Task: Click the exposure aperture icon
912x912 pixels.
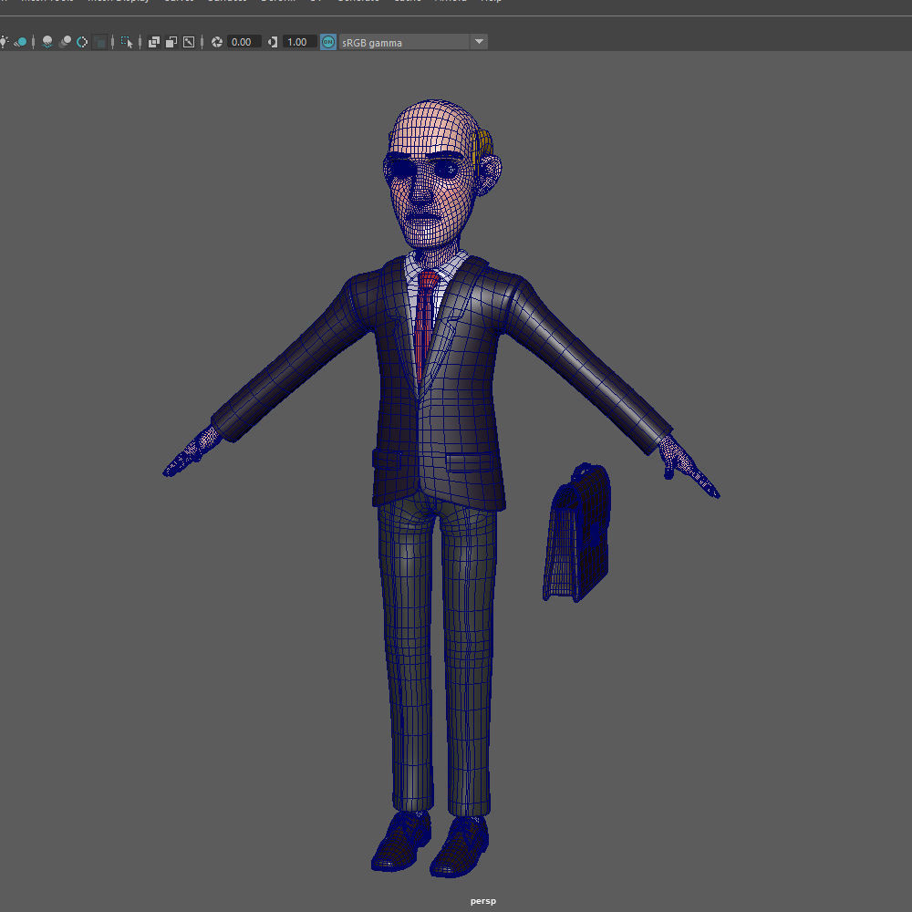Action: click(x=217, y=42)
